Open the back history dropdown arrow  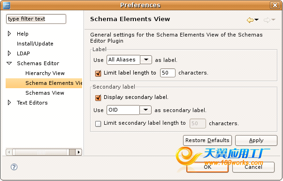coord(256,20)
